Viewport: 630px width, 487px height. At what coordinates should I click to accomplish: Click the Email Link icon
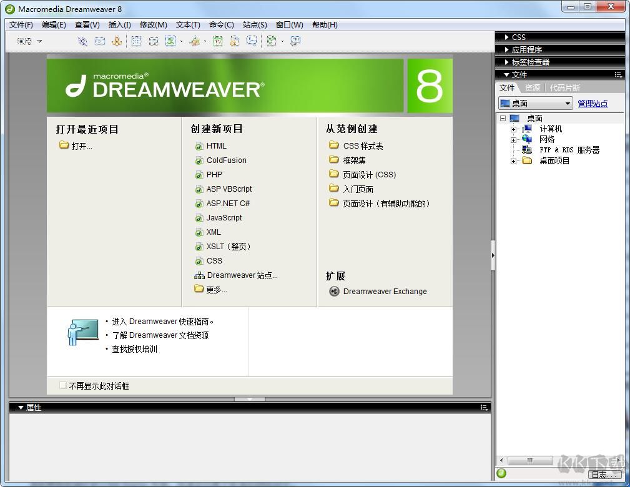point(99,41)
